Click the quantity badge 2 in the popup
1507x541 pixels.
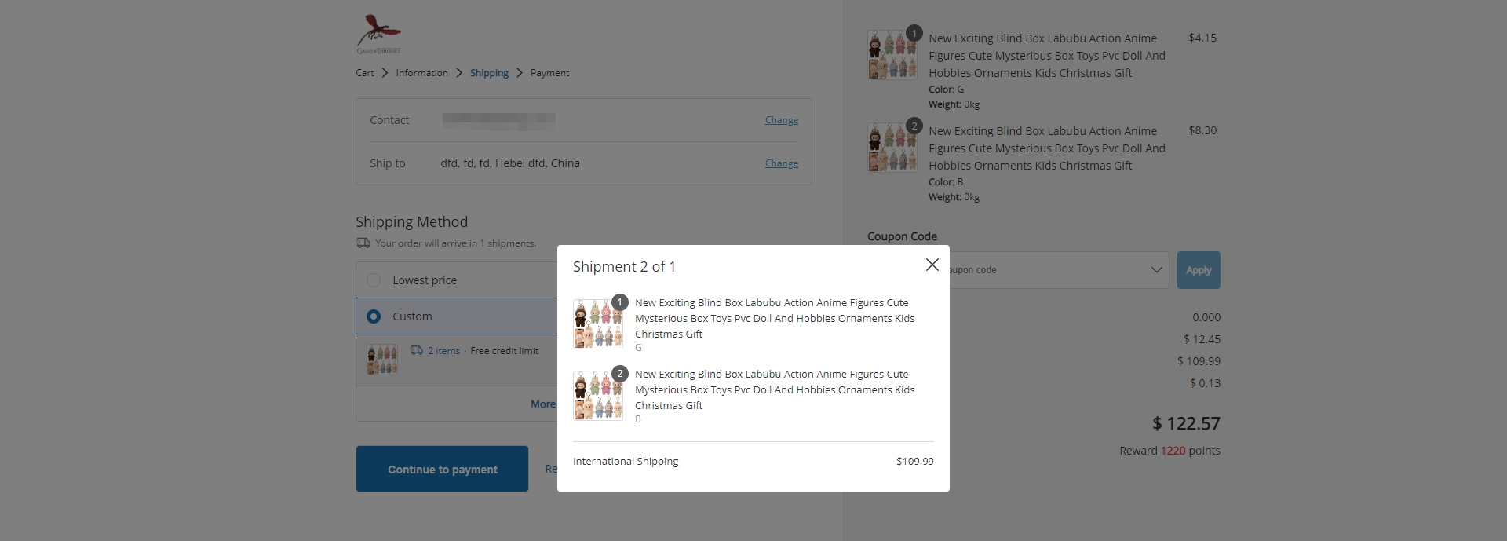pyautogui.click(x=620, y=374)
